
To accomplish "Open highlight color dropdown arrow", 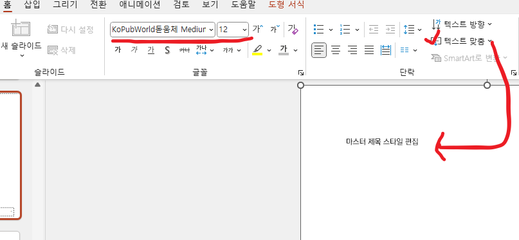I will [x=269, y=50].
